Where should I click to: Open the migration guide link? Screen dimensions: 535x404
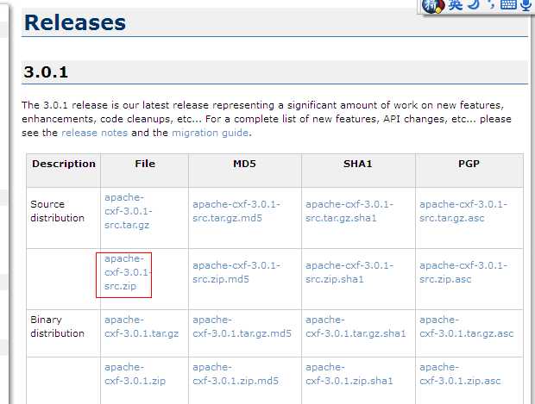pyautogui.click(x=211, y=133)
